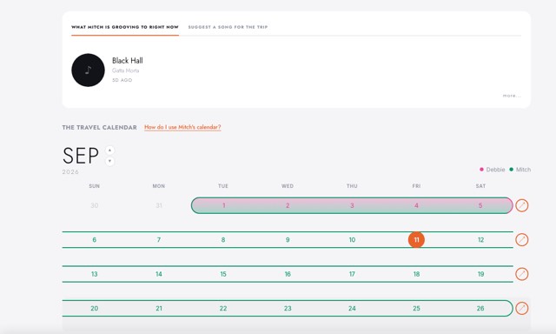Select September 15 on the calendar
This screenshot has height=334, width=556.
point(223,274)
